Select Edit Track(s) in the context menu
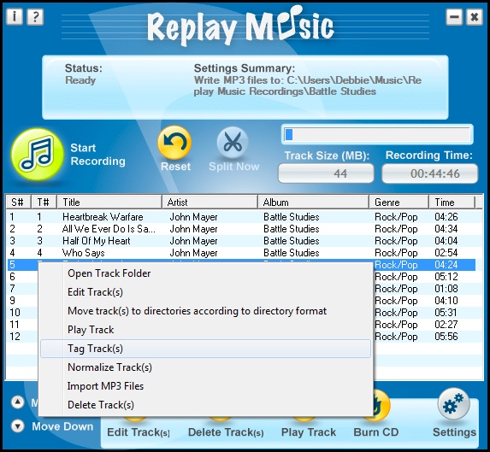Image resolution: width=490 pixels, height=452 pixels. [205, 292]
